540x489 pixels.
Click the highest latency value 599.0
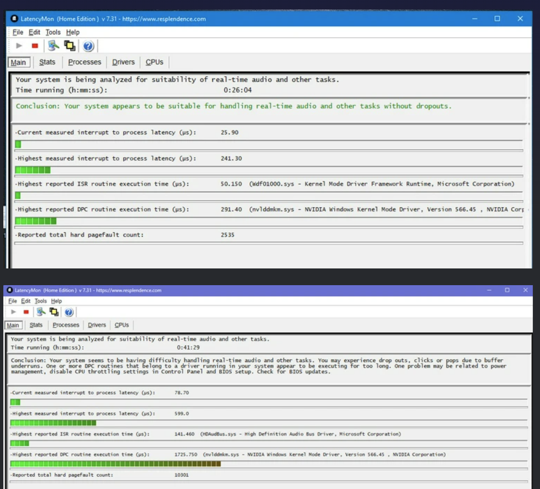pos(182,414)
